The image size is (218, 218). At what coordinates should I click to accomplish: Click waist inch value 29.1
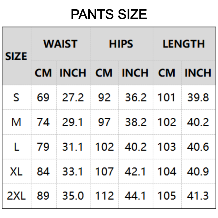point(73,122)
